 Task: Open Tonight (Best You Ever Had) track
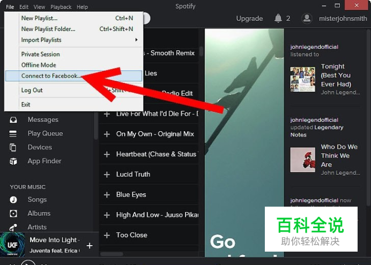click(x=336, y=75)
